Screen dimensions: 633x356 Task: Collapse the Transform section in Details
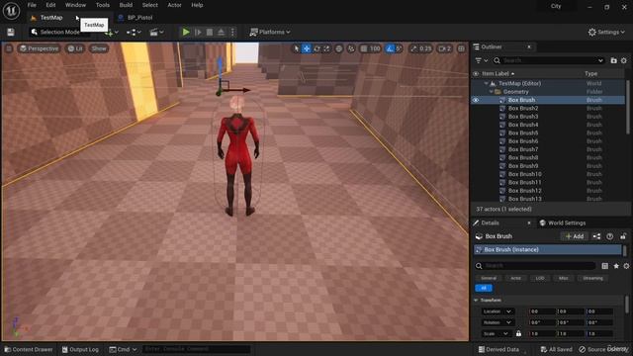476,301
